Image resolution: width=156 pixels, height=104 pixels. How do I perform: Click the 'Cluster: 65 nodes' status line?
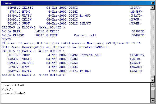point(71,43)
